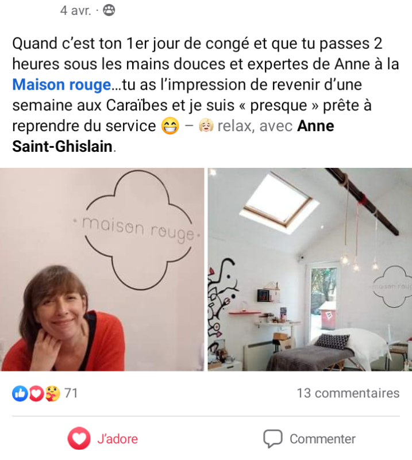This screenshot has width=412, height=460.
Task: Open Anne Saint-Ghislain tagged profile
Action: [x=173, y=136]
